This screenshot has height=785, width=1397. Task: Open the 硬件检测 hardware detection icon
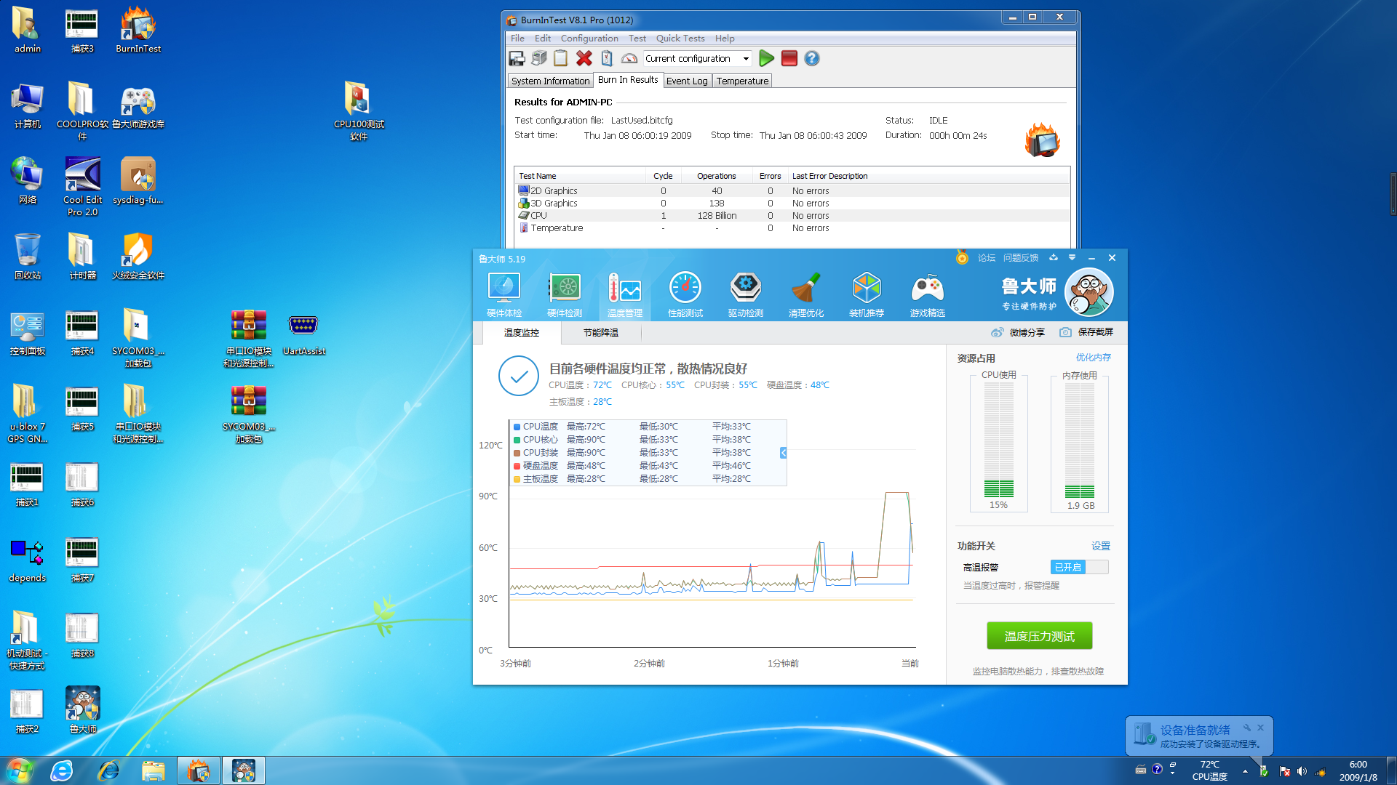pyautogui.click(x=564, y=294)
